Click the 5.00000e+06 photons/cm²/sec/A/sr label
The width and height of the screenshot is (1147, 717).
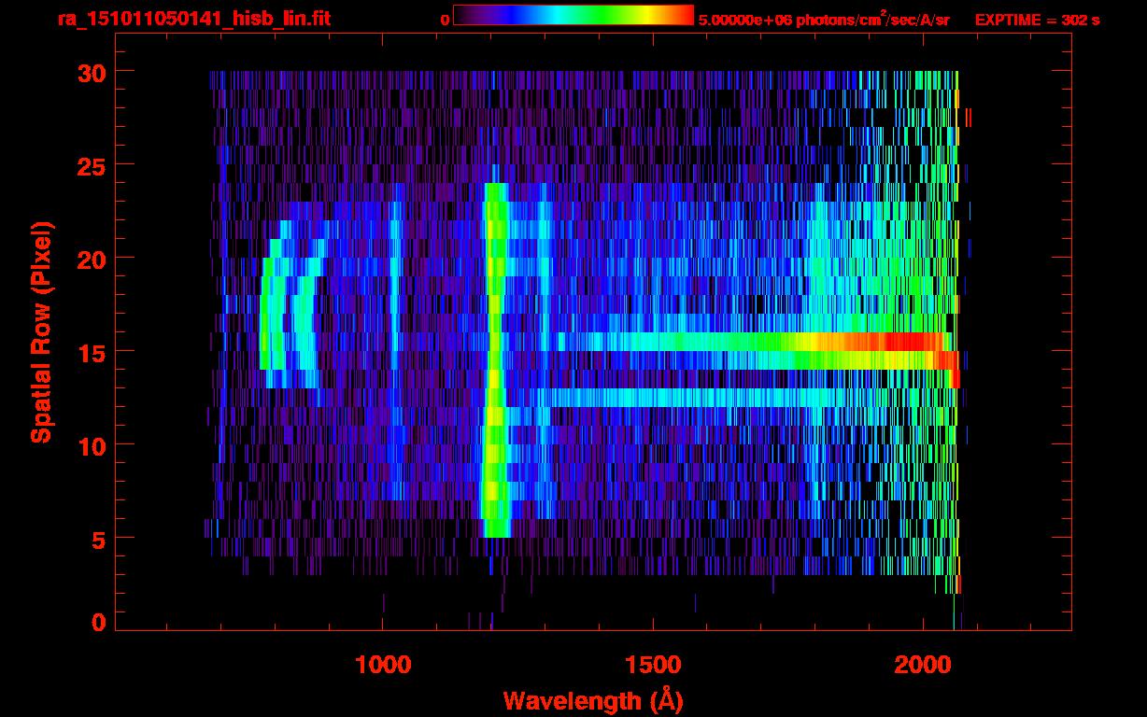pyautogui.click(x=823, y=20)
